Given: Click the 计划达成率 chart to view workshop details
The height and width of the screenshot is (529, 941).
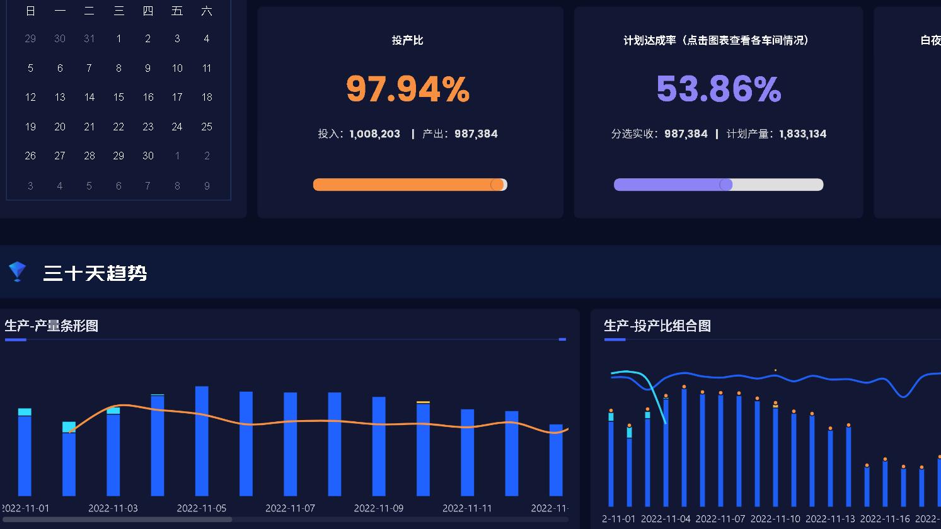Looking at the screenshot, I should coord(718,89).
